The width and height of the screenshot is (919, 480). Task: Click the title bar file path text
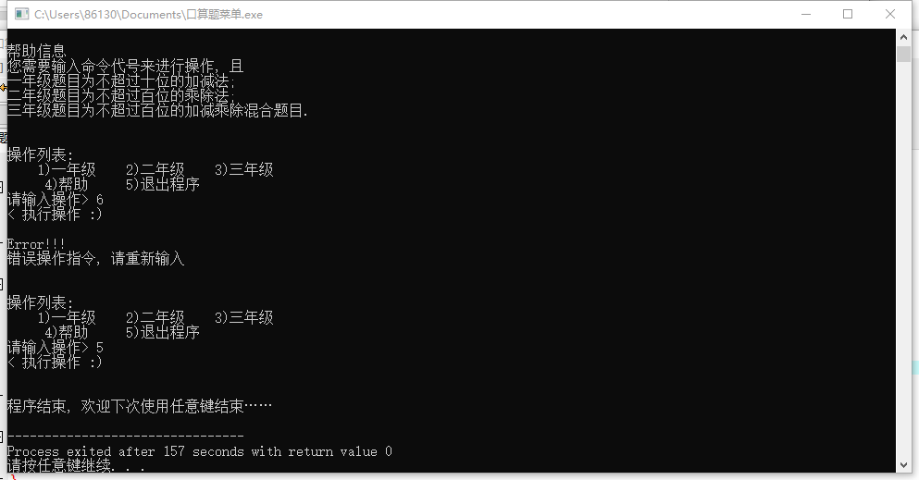pyautogui.click(x=148, y=15)
